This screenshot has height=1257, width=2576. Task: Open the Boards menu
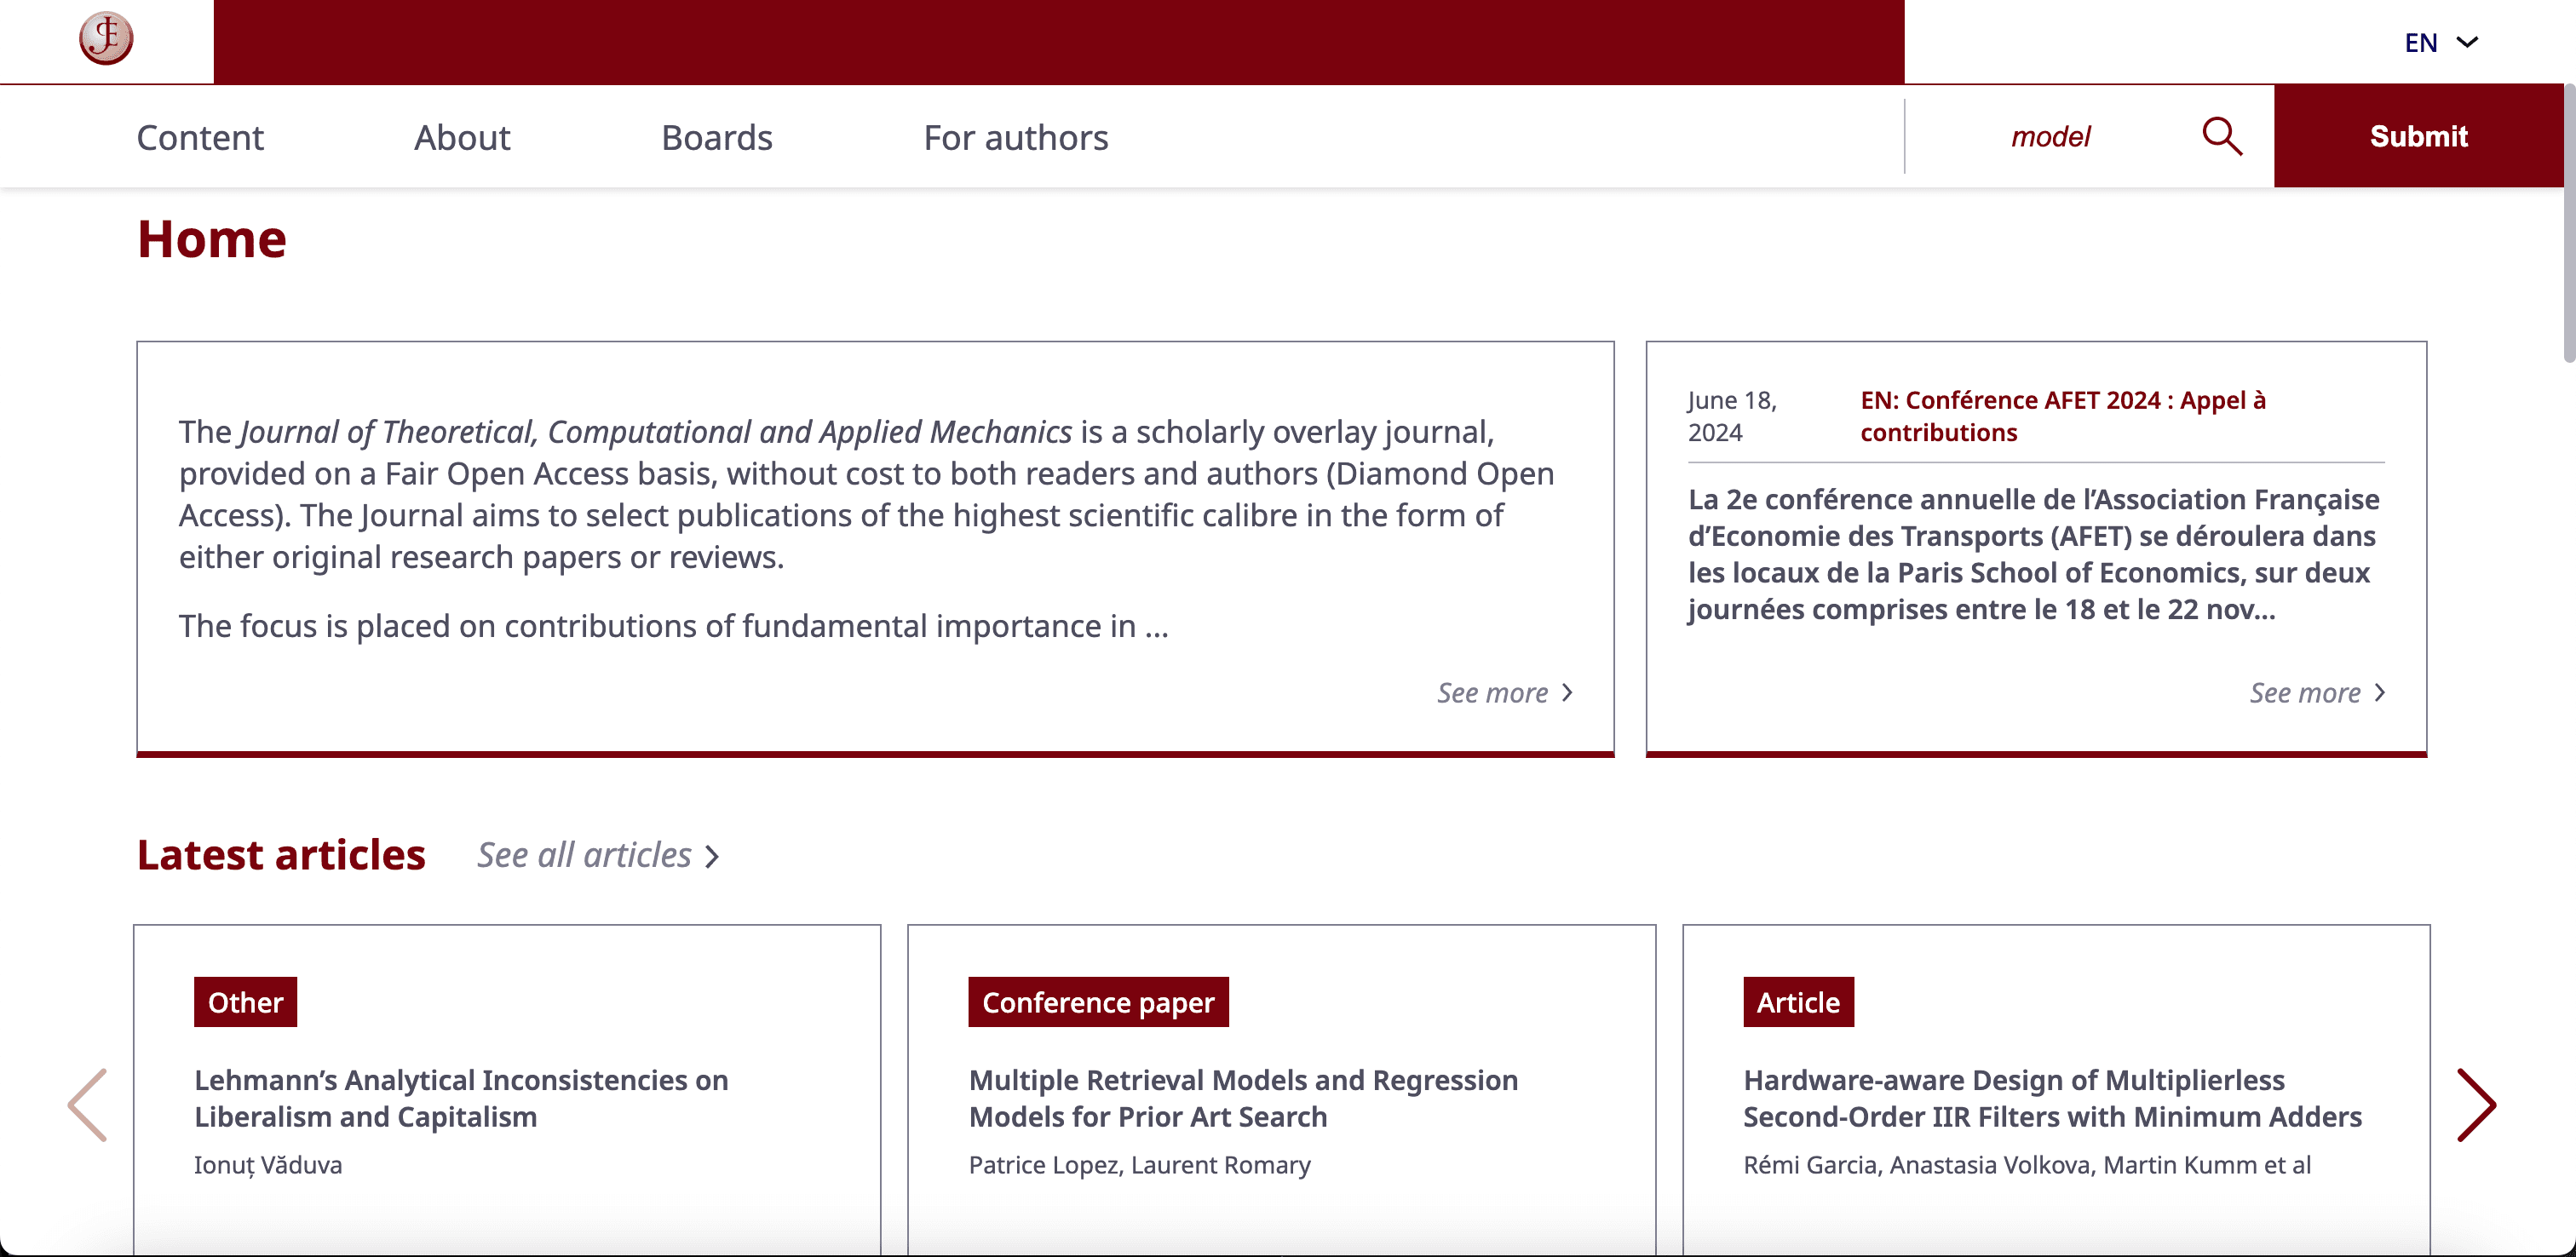tap(717, 137)
